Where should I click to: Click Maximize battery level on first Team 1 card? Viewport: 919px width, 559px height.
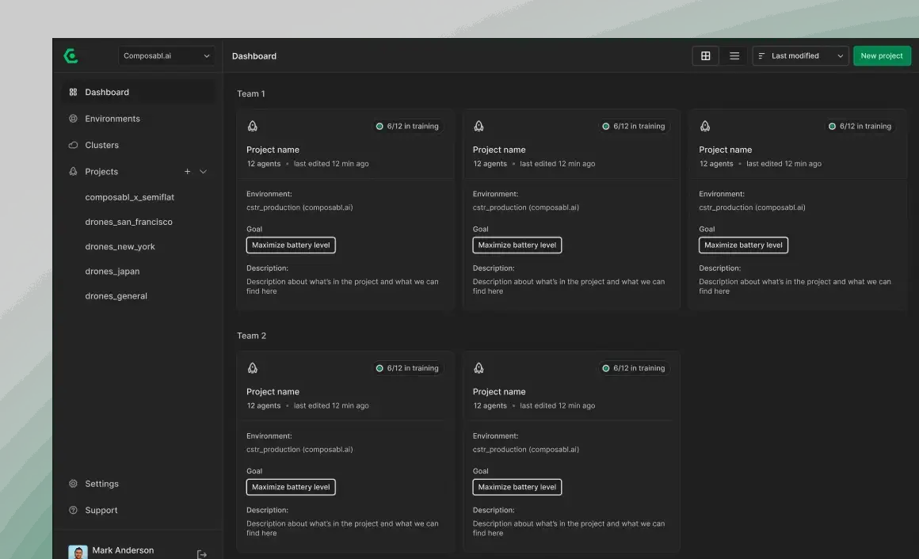[291, 245]
